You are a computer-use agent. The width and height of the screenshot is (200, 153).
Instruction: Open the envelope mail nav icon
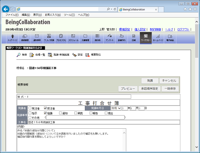click(37, 38)
